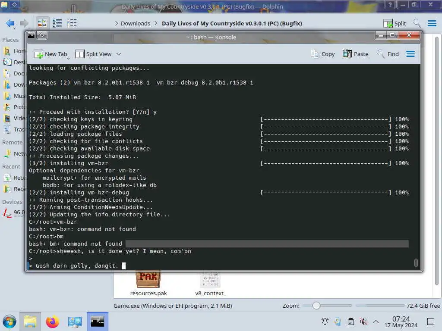Toggle Dolphin title bar pin icon
The height and width of the screenshot is (331, 442).
[15, 4]
